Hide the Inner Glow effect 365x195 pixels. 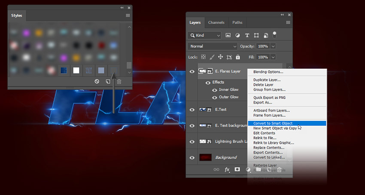[215, 90]
